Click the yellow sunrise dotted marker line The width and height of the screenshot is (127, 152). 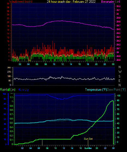coord(42,142)
